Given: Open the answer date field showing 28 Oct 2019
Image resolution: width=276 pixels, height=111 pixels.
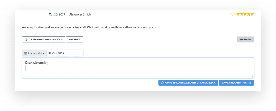Looking at the screenshot, I should coord(65,53).
